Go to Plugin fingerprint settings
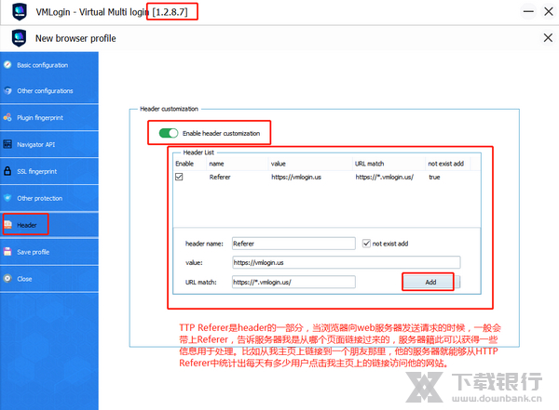 pos(49,117)
